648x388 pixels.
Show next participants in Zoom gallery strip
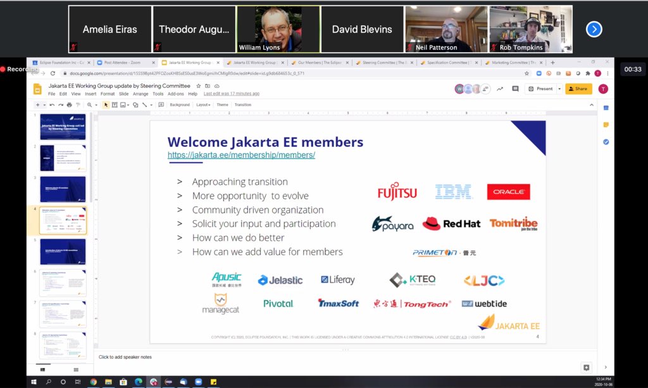(594, 29)
